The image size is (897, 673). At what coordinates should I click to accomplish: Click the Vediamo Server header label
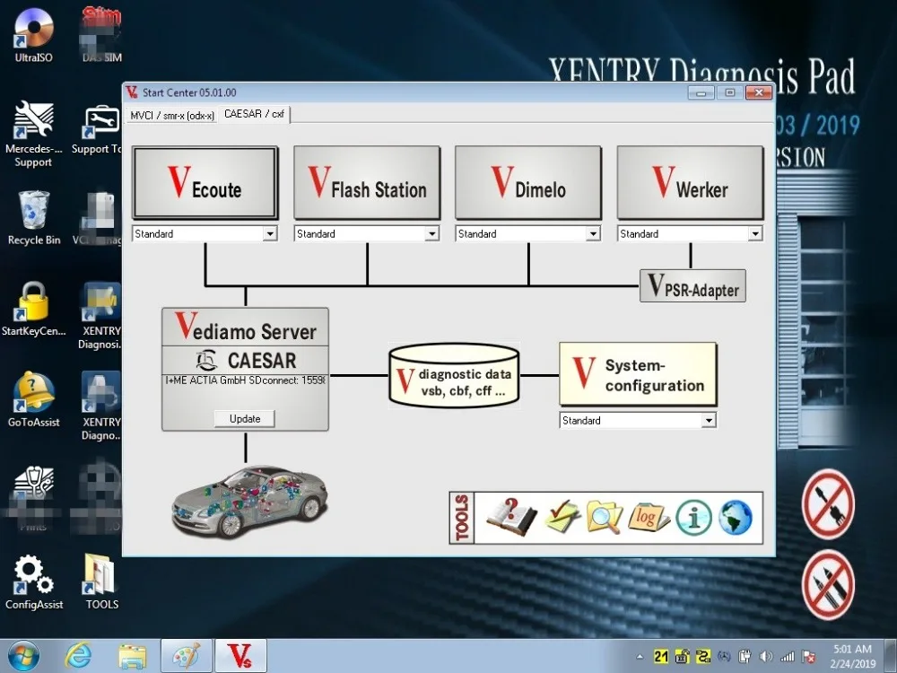click(x=245, y=327)
